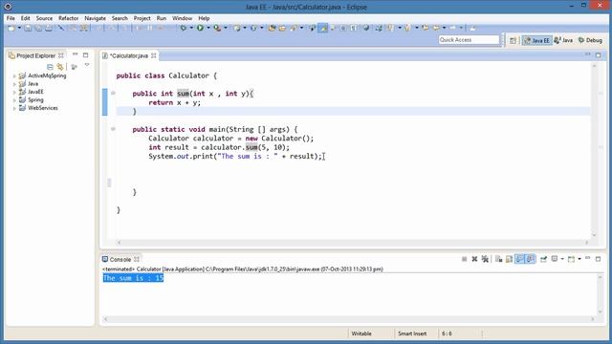Click the Print toolbar icon
This screenshot has height=344, width=612.
(49, 28)
